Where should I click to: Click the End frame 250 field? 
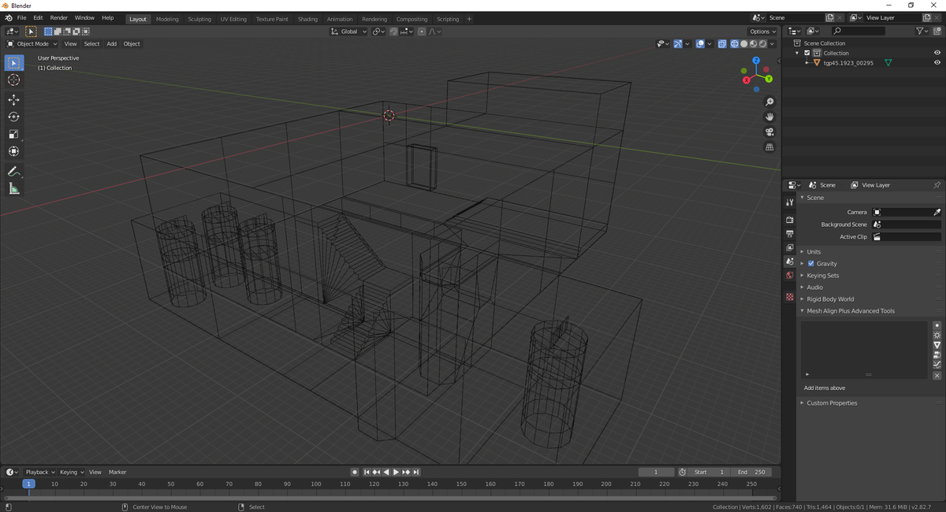tap(751, 472)
